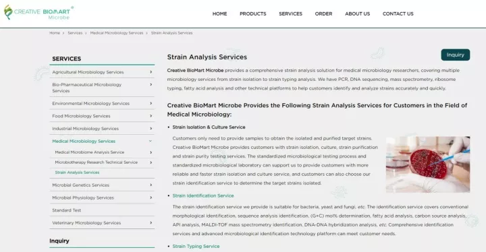Click the Strain Analysis Services page title
The height and width of the screenshot is (252, 486).
tap(207, 57)
